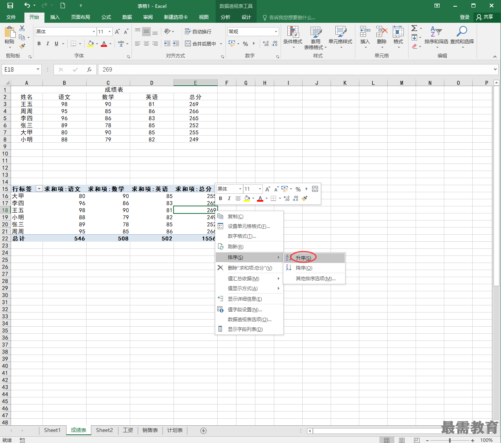Open number format dropdown 常规

pos(276,31)
